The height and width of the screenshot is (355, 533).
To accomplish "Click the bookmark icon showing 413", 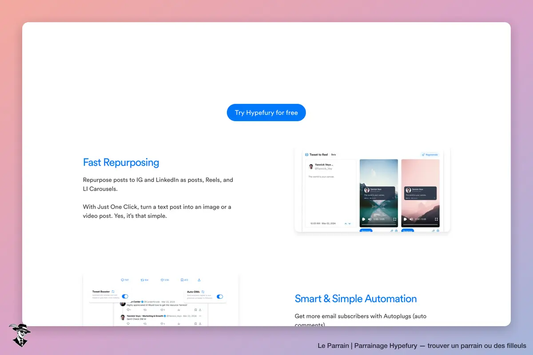I will pyautogui.click(x=182, y=280).
